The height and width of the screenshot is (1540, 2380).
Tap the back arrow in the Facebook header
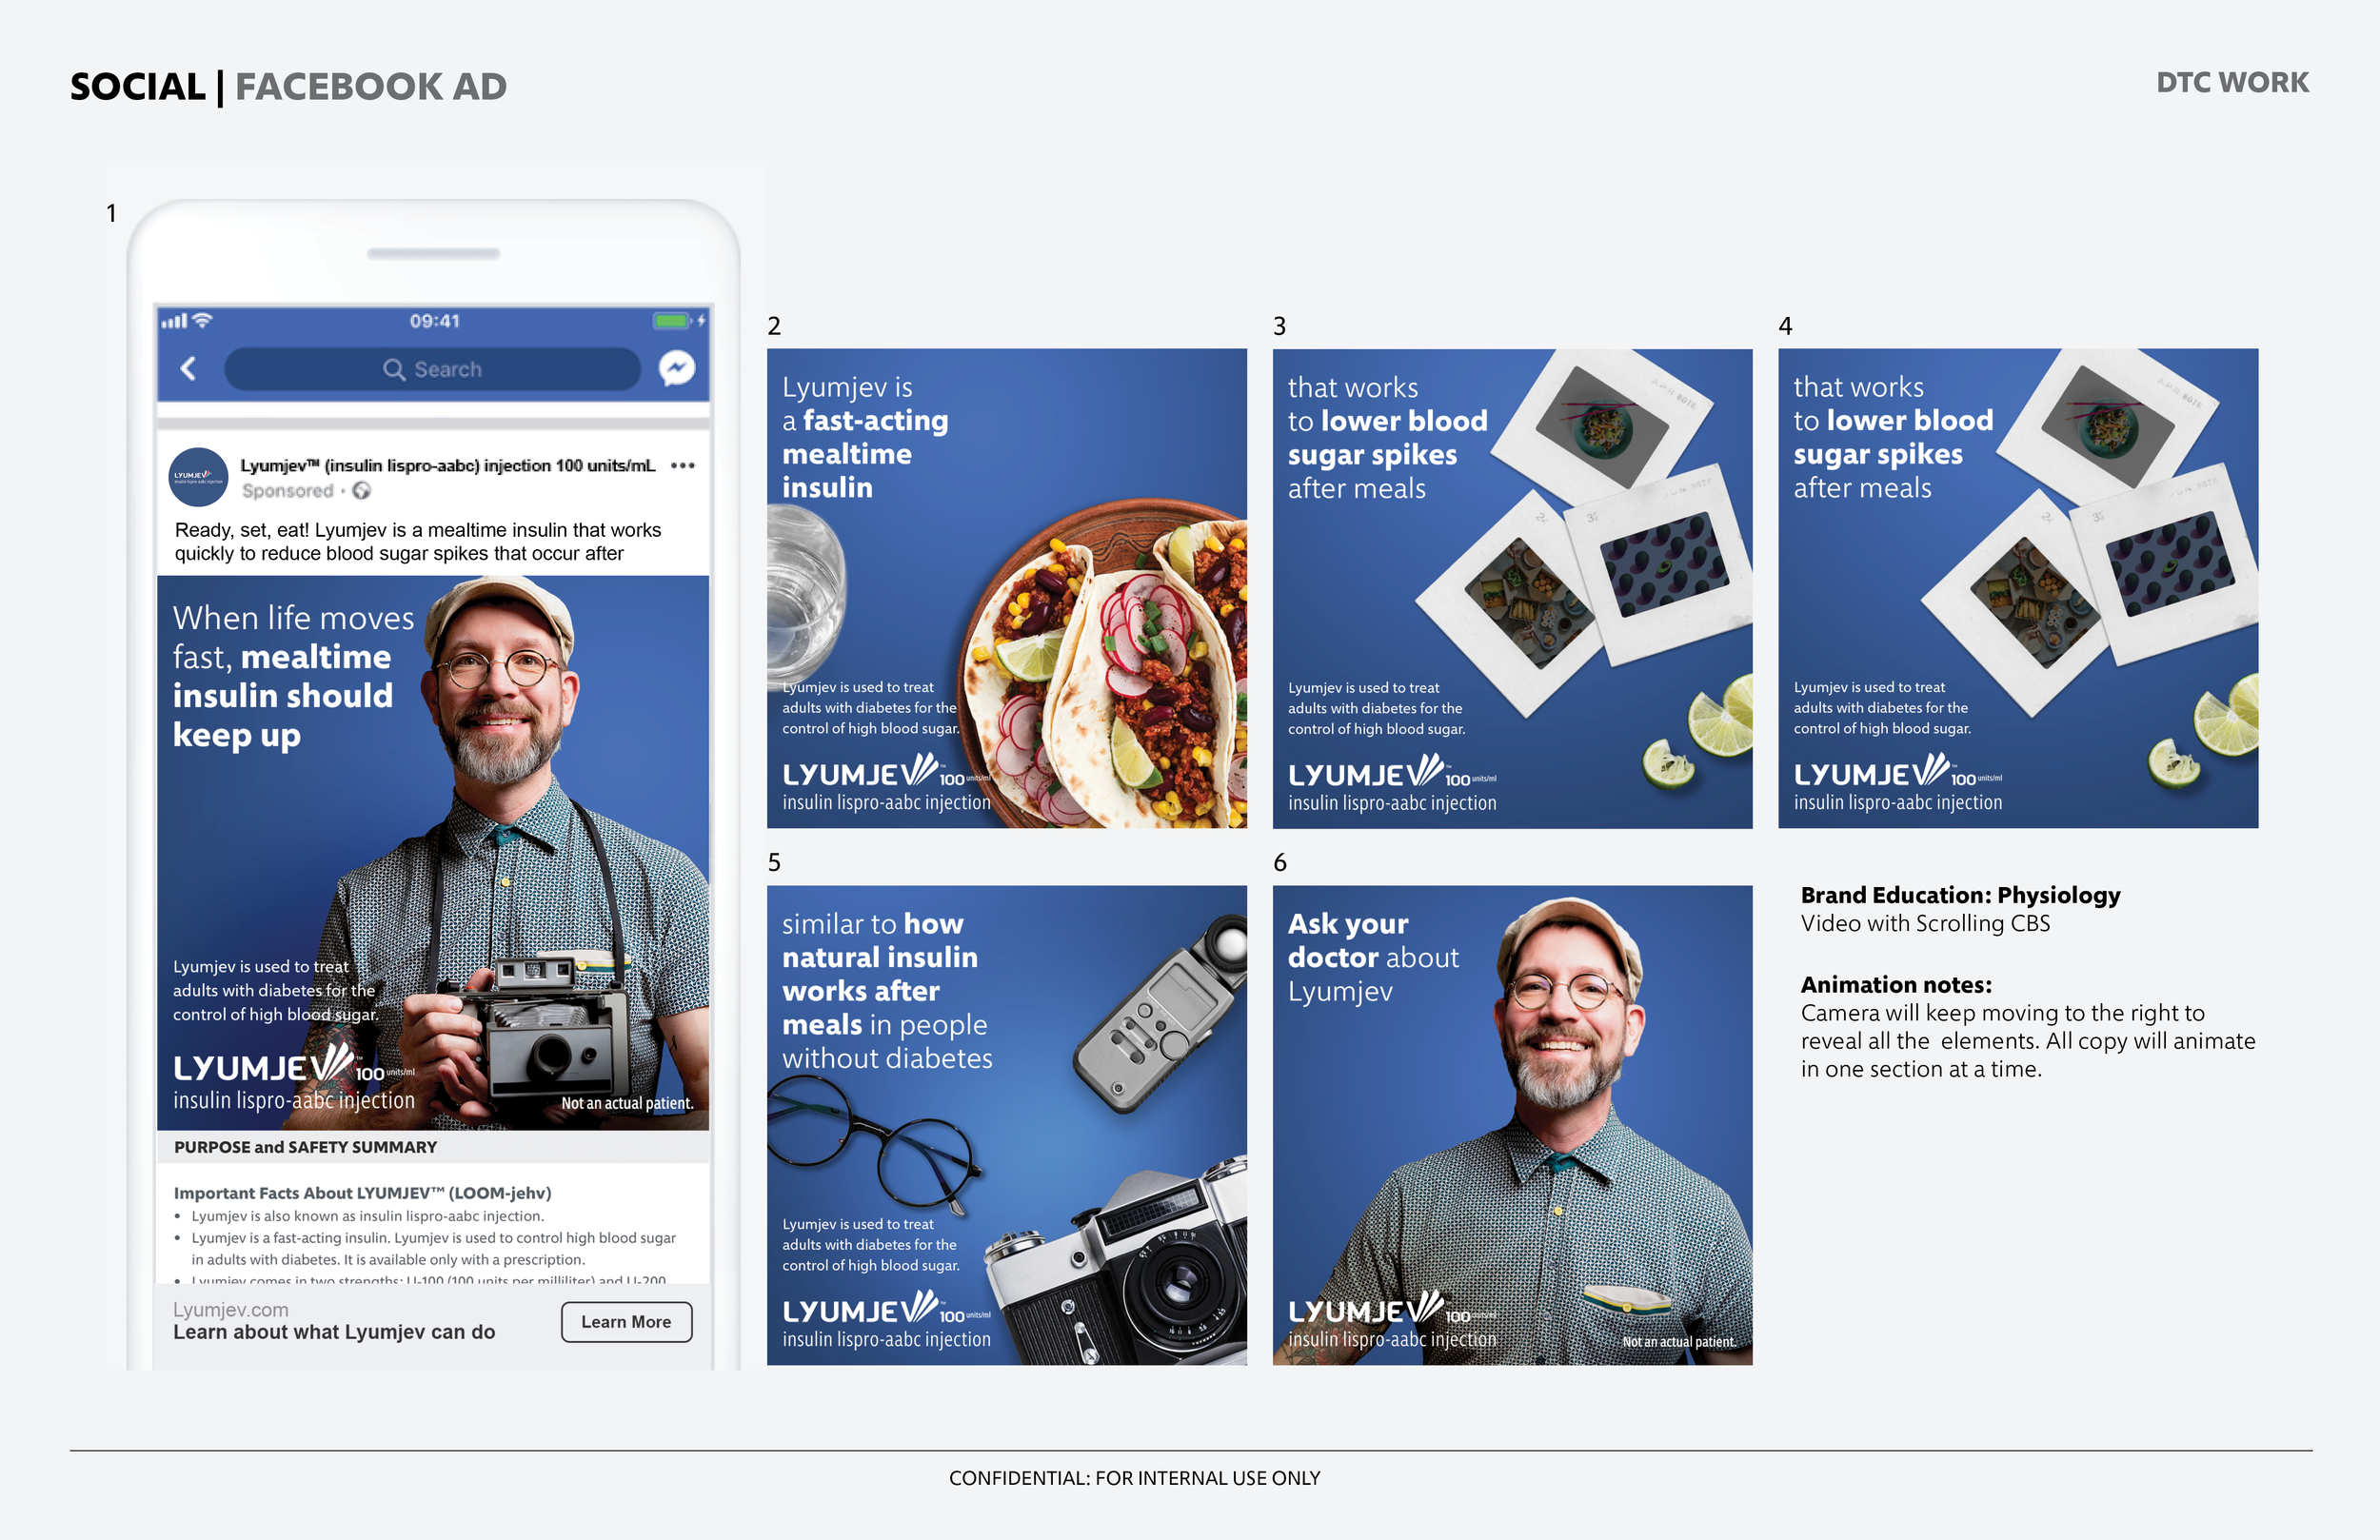(188, 369)
